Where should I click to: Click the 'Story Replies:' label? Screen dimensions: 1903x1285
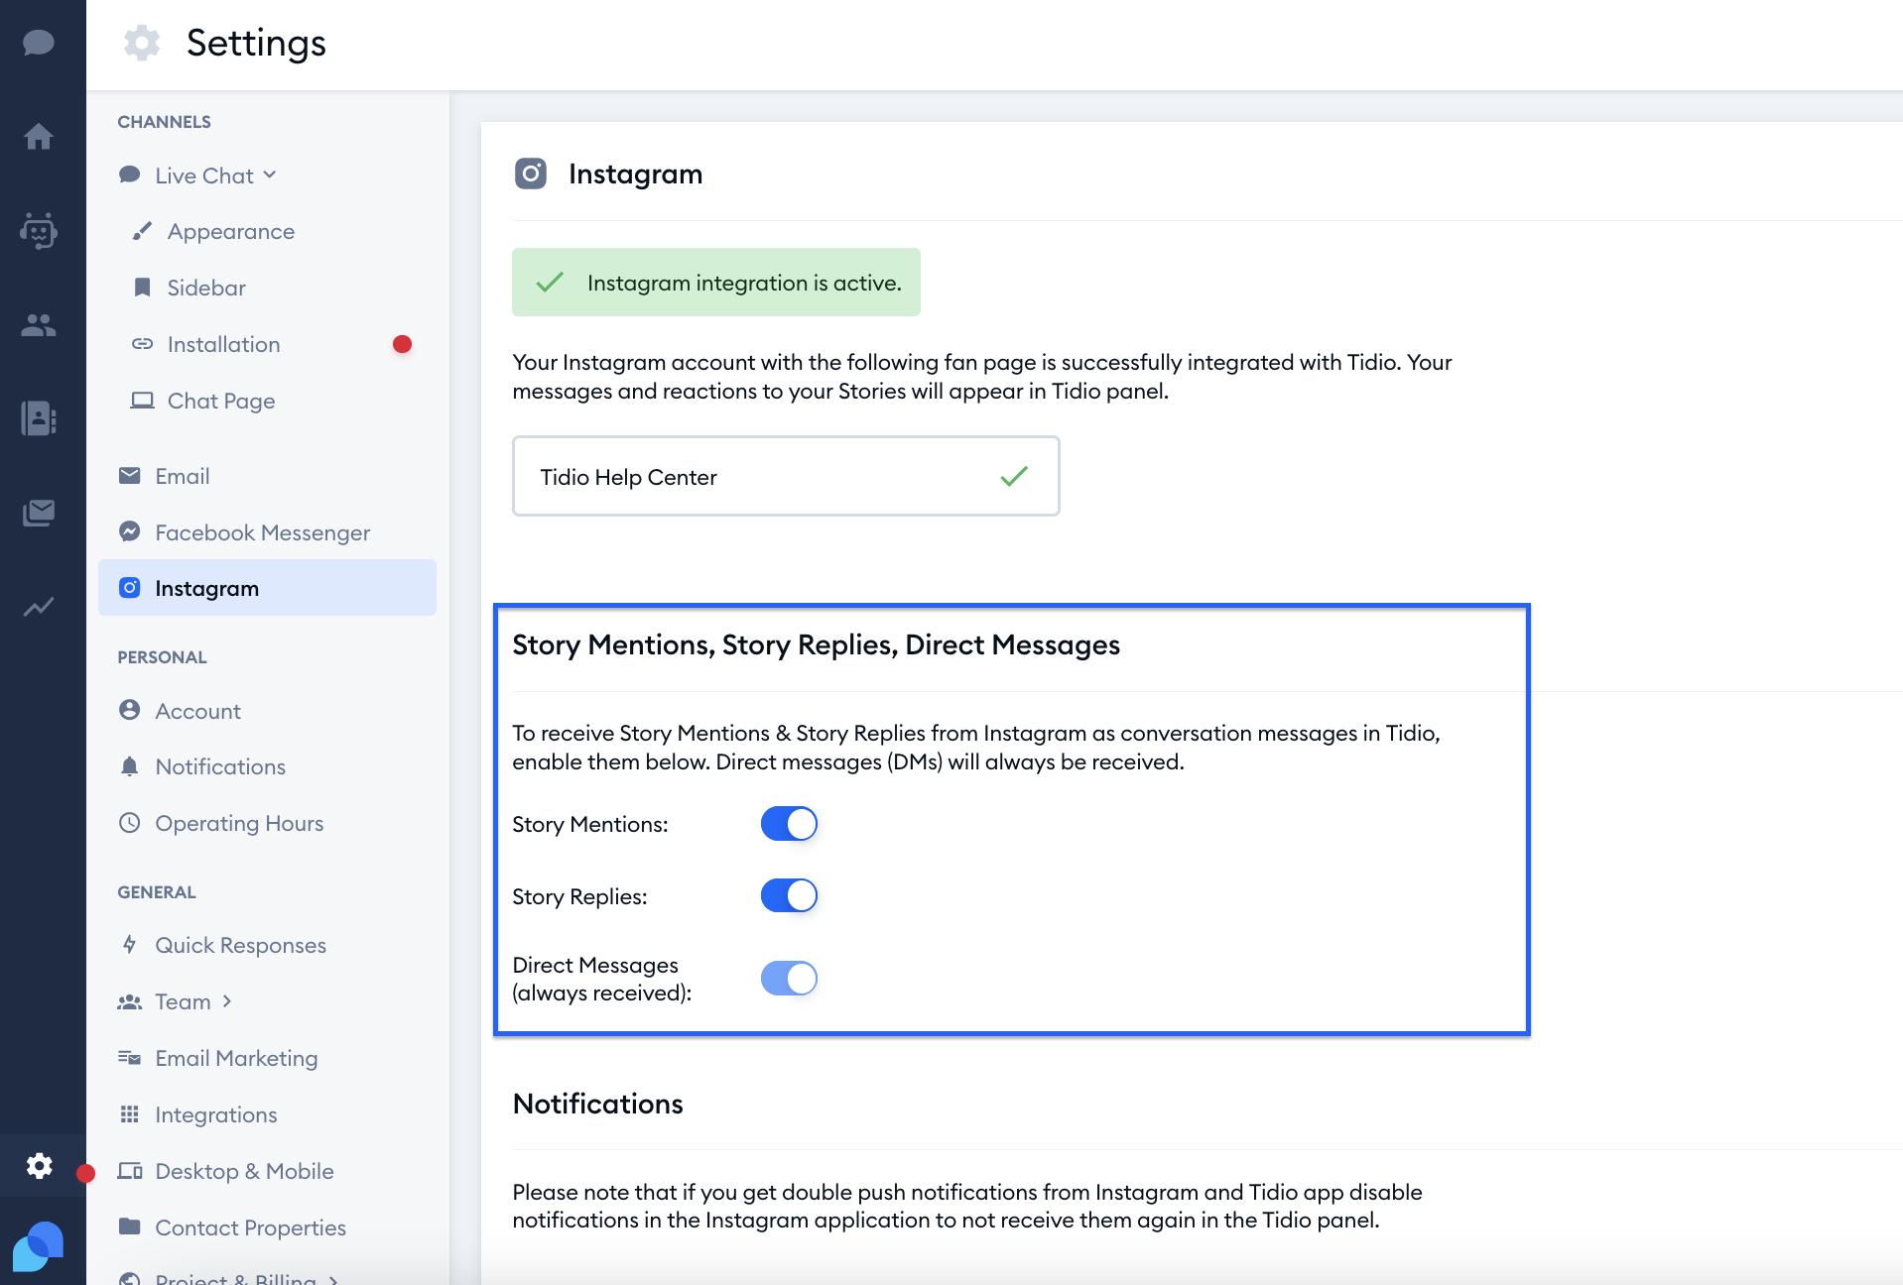point(579,896)
